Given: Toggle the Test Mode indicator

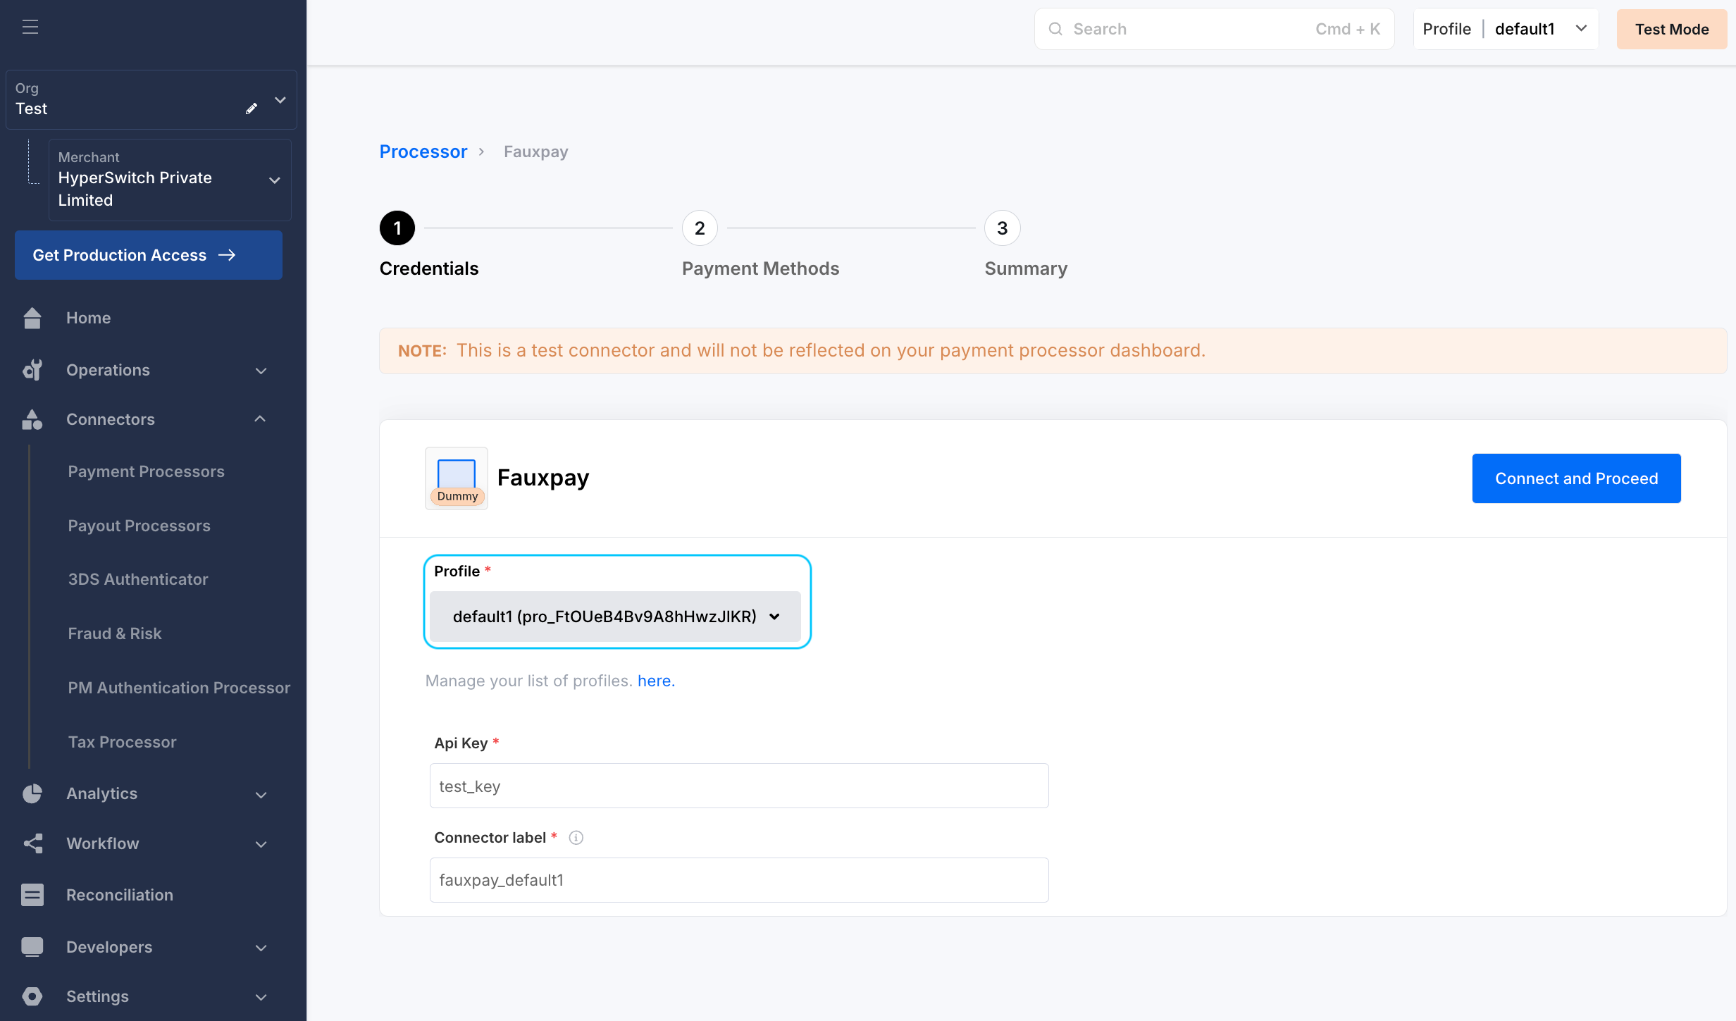Looking at the screenshot, I should tap(1671, 29).
